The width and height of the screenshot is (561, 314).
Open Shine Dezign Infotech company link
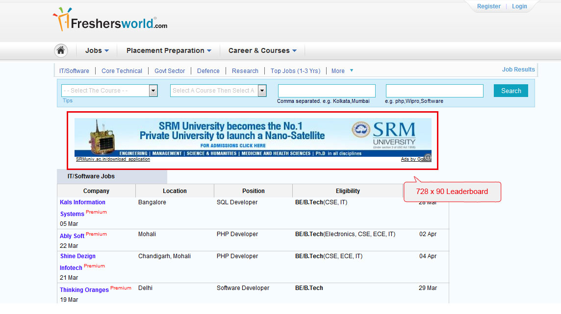(x=77, y=262)
